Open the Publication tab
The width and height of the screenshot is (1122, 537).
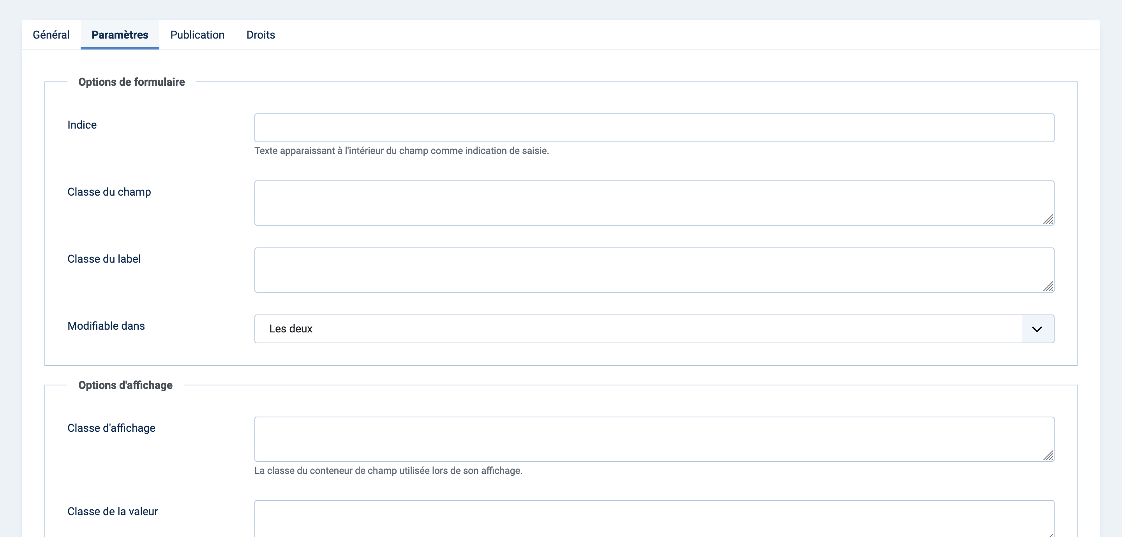(197, 35)
